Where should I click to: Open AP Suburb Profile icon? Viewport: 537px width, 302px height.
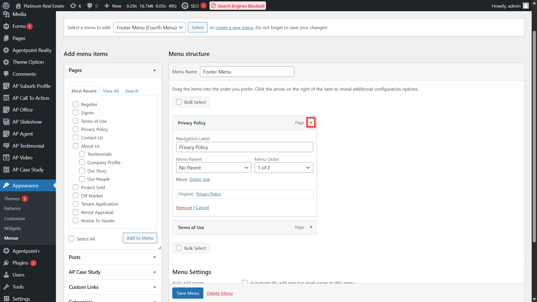[x=6, y=86]
